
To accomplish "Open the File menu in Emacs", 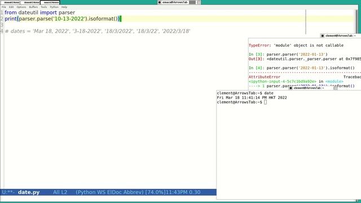I will pyautogui.click(x=4, y=7).
